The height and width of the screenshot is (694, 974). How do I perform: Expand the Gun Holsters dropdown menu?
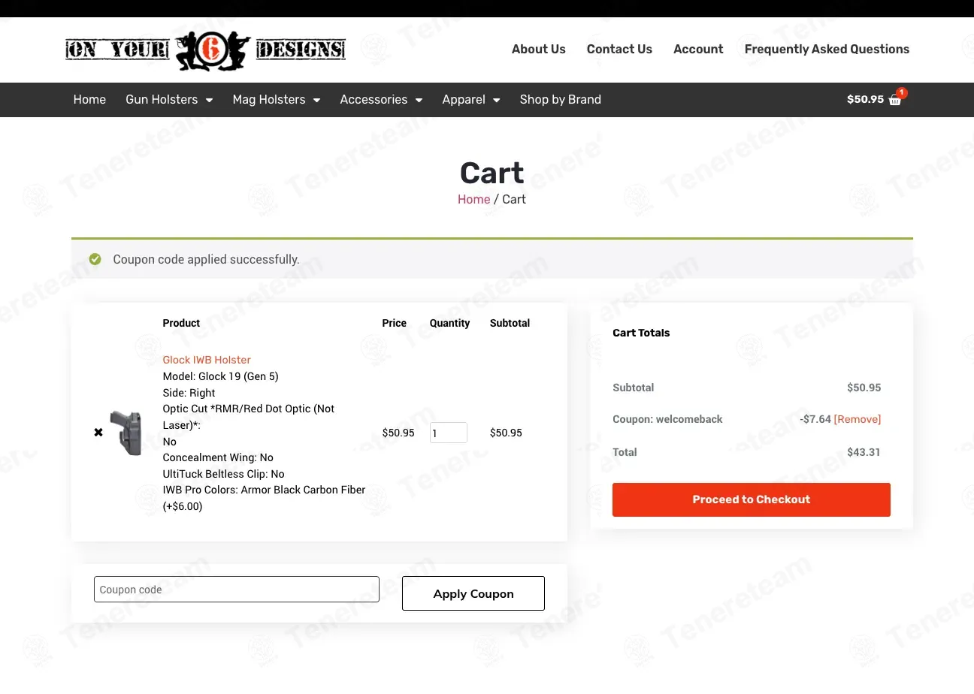coord(169,100)
